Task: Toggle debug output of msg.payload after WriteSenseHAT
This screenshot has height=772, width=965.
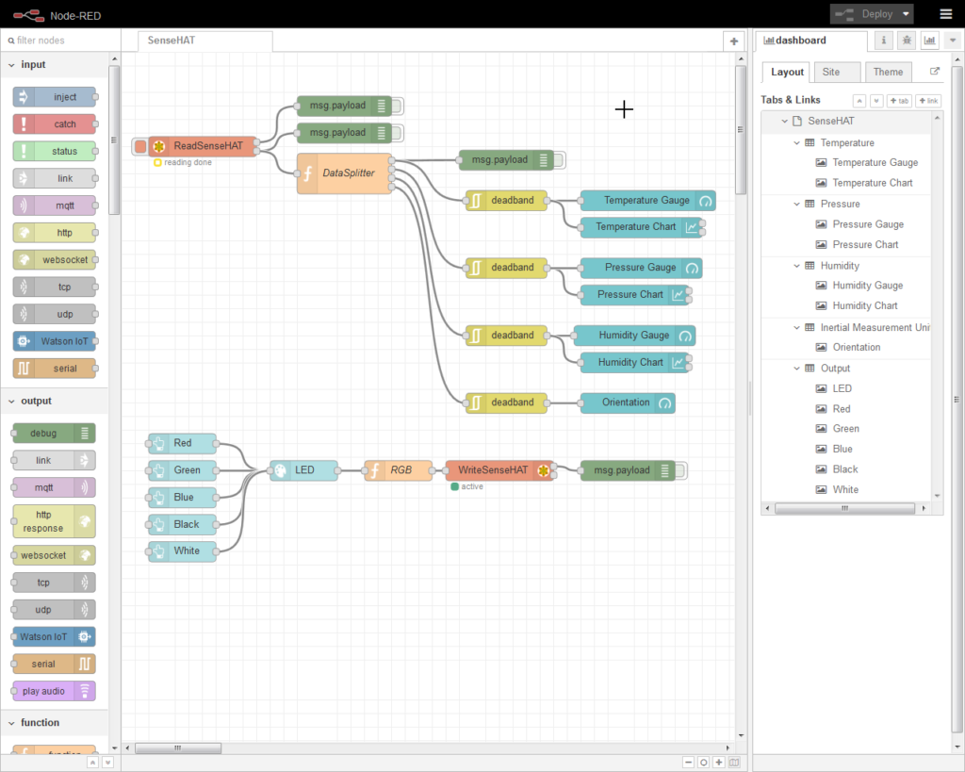Action: pos(682,470)
